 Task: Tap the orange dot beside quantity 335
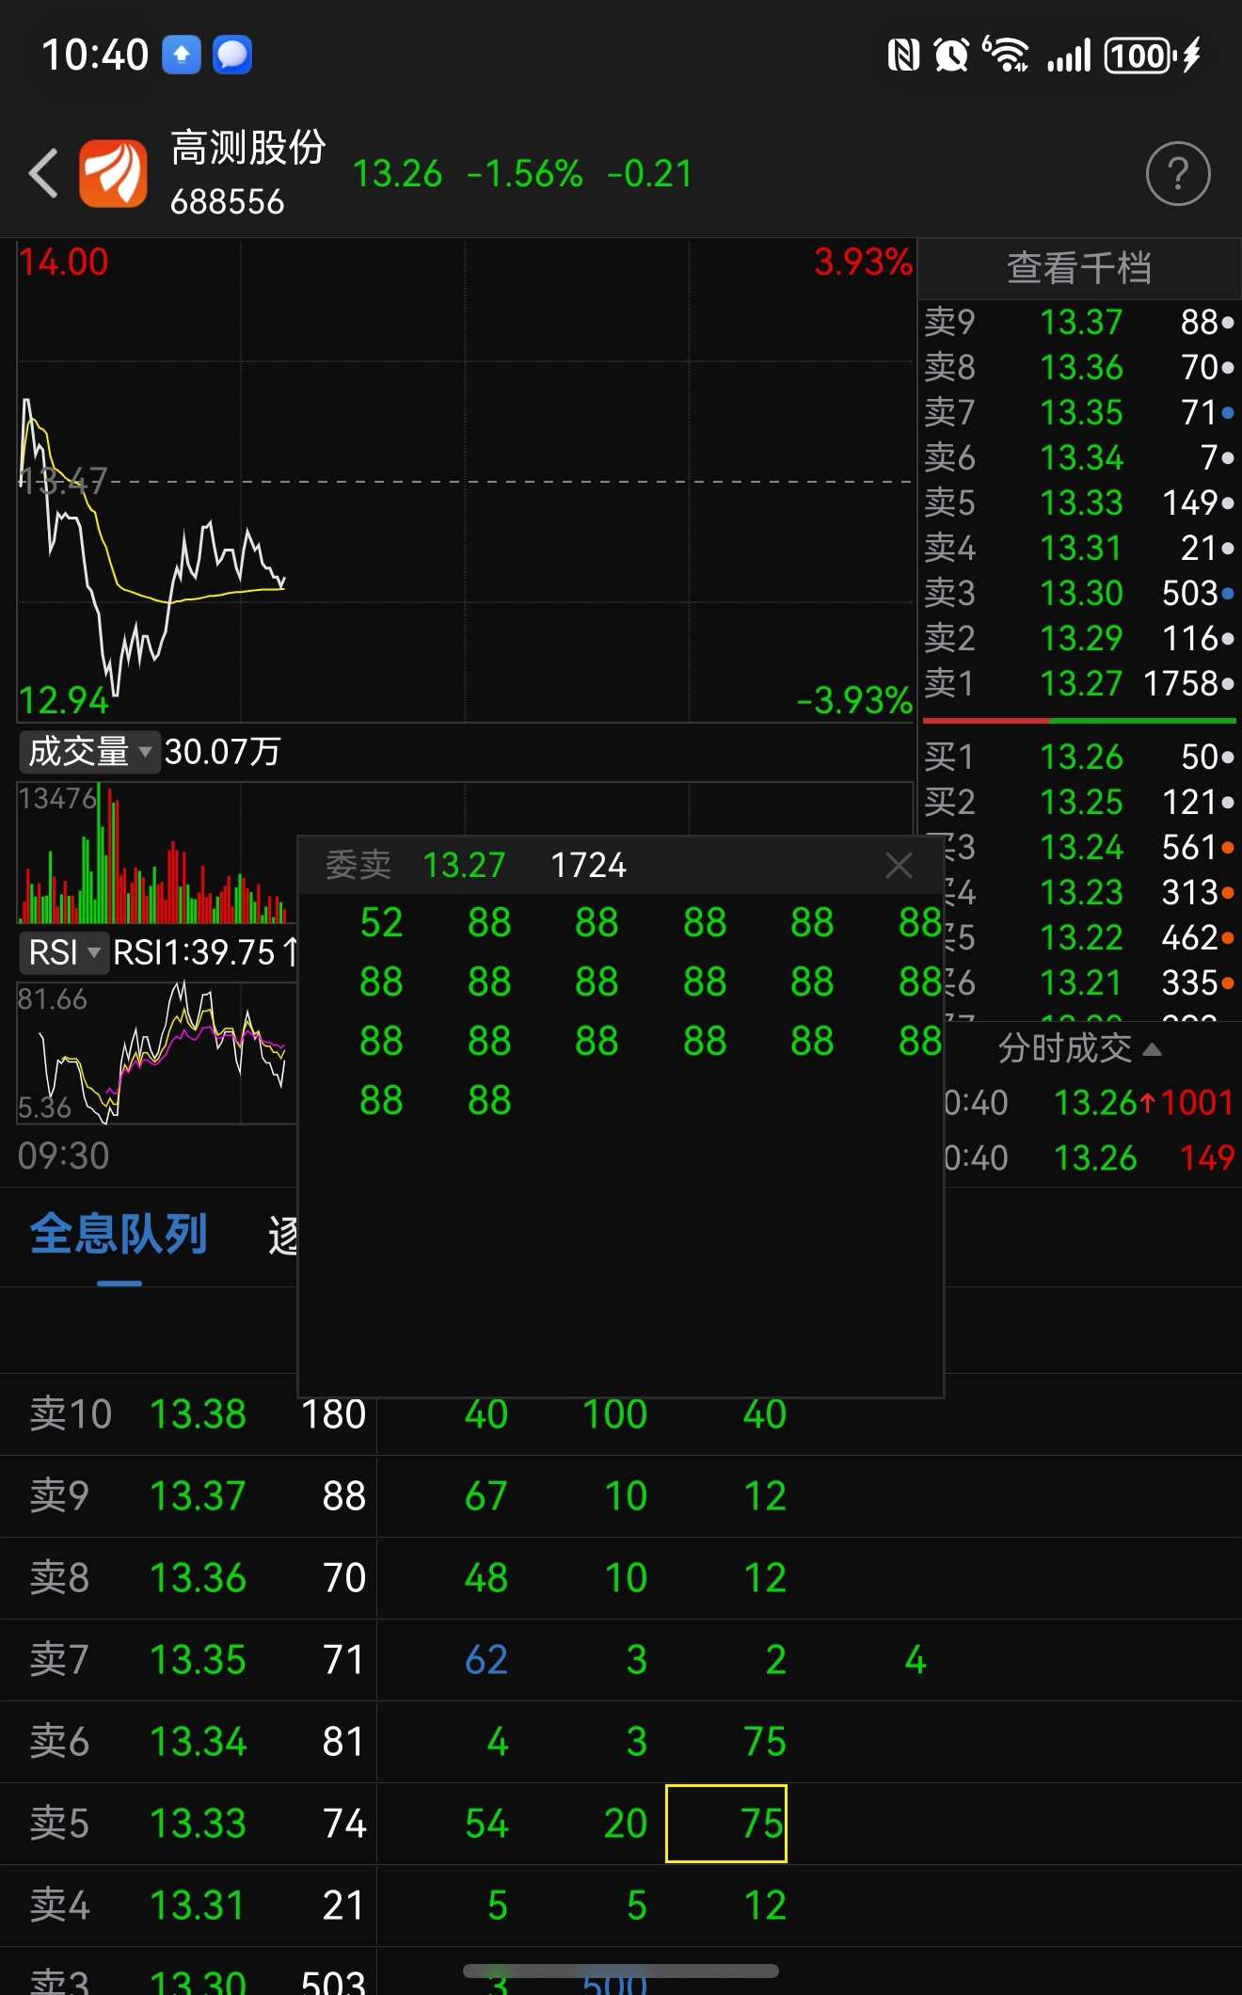[x=1228, y=983]
